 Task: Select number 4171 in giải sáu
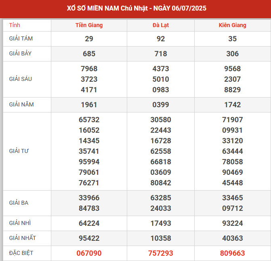[x=89, y=90]
